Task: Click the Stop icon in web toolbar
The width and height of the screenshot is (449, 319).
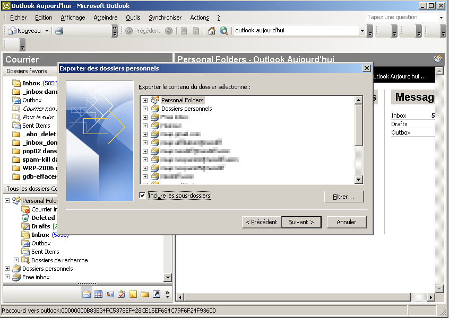Action: click(x=184, y=31)
